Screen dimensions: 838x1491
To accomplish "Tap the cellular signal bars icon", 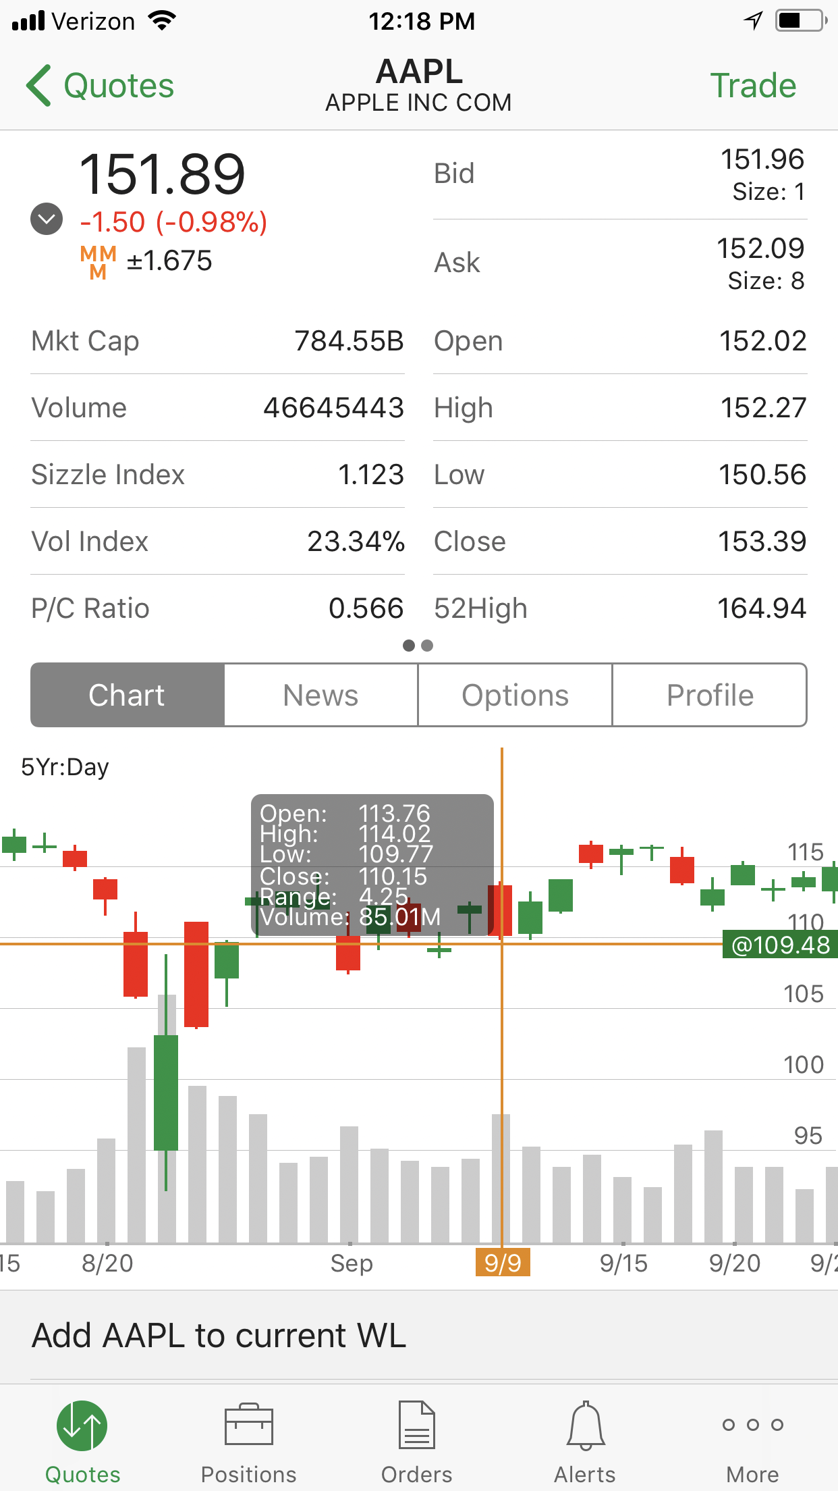I will tap(28, 21).
